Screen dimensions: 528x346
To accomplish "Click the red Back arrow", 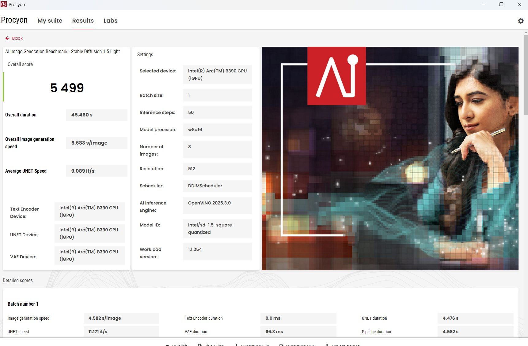I will click(x=8, y=38).
